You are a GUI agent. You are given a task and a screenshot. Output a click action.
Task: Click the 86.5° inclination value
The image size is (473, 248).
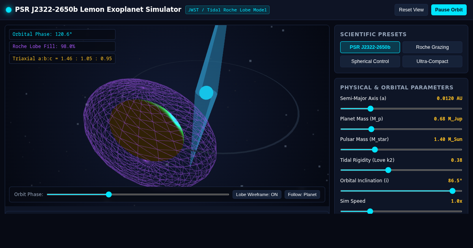[455, 181]
